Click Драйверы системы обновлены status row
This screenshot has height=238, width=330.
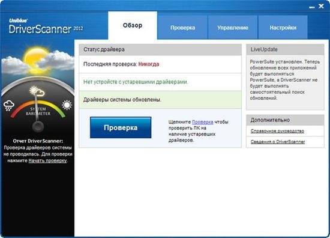pyautogui.click(x=160, y=100)
